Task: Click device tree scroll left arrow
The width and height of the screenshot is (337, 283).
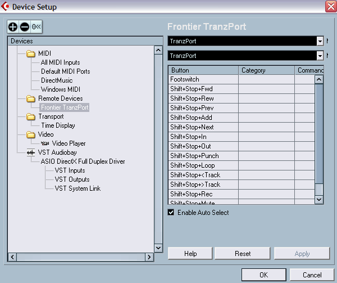Action: (12, 257)
